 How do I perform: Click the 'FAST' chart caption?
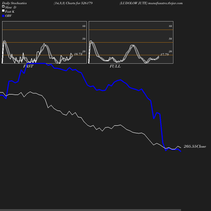click(x=28, y=66)
